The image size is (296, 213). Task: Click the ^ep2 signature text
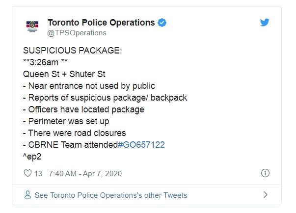(x=32, y=157)
